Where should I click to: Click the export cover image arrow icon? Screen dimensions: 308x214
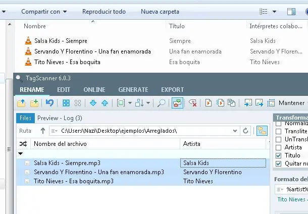[x=260, y=103]
